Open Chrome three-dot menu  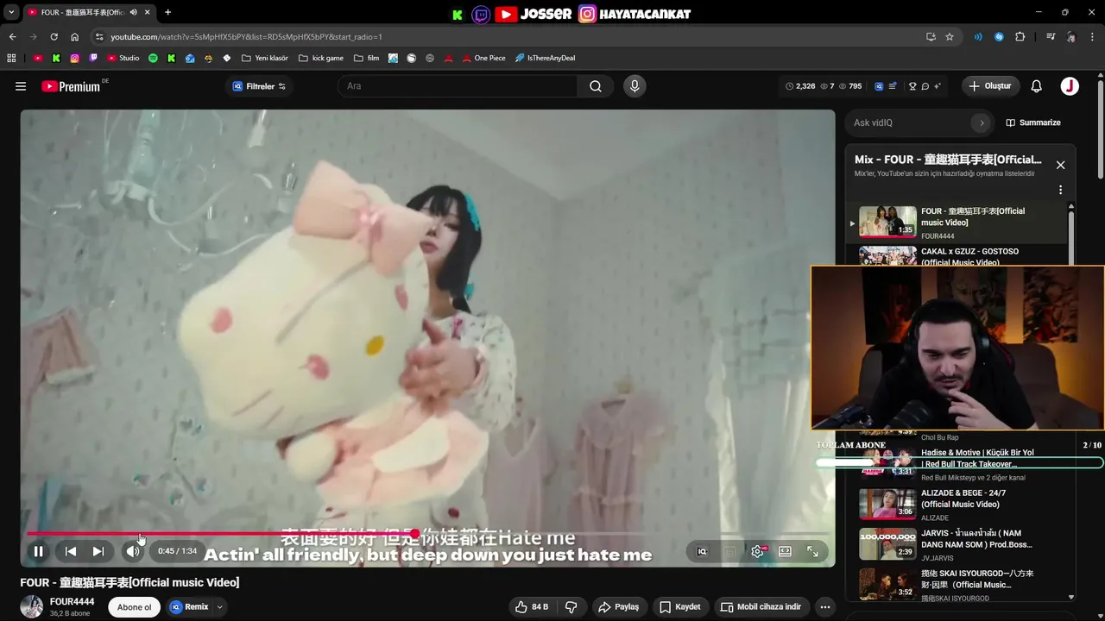[1091, 37]
